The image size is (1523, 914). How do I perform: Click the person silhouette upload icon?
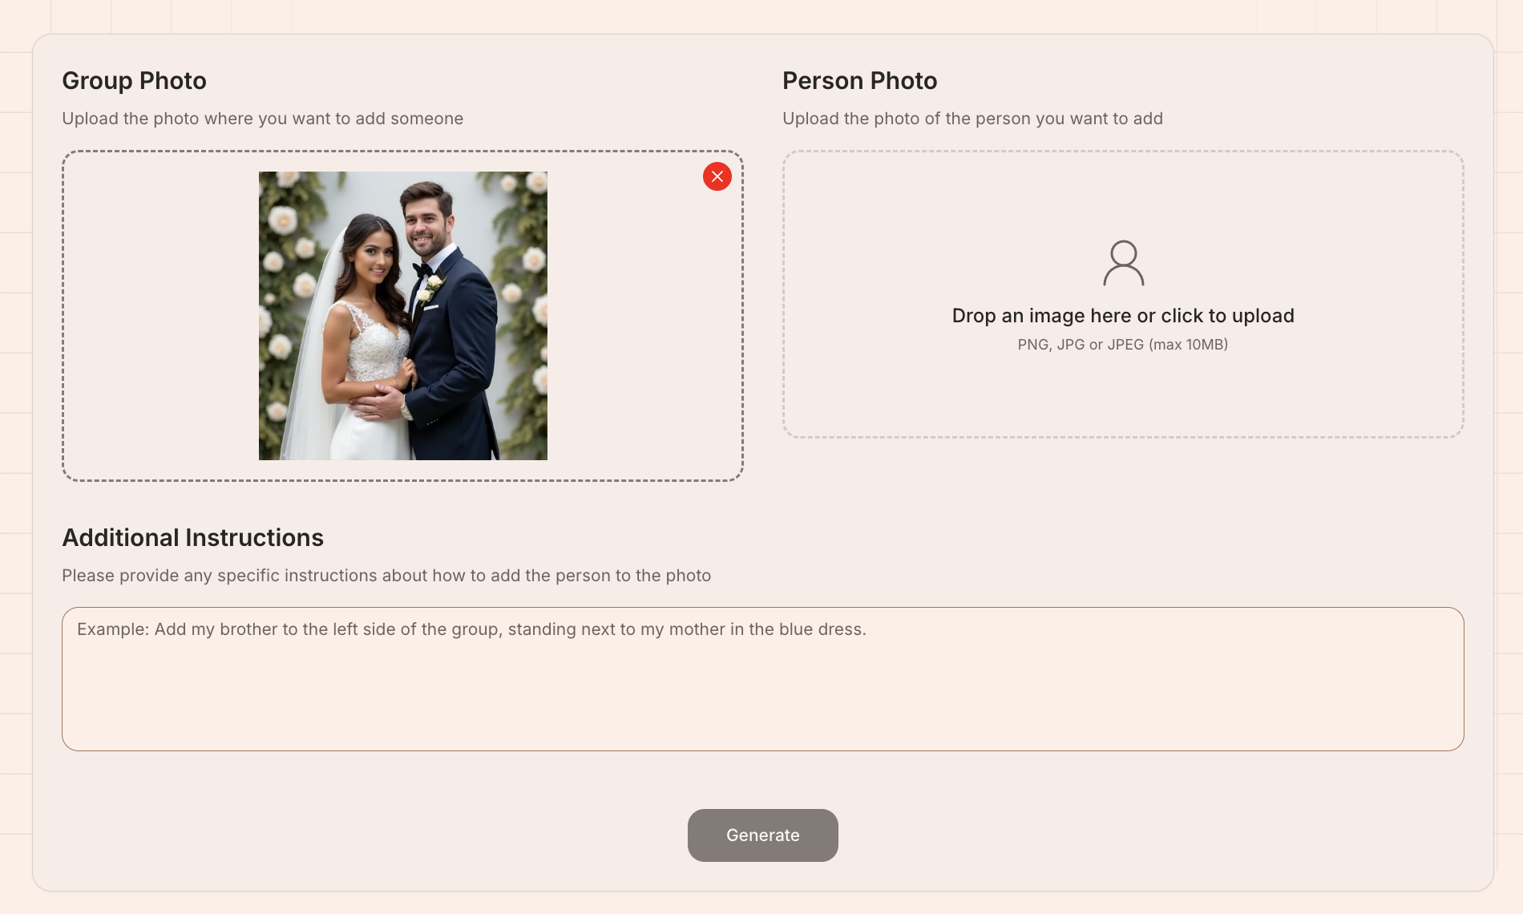point(1123,263)
